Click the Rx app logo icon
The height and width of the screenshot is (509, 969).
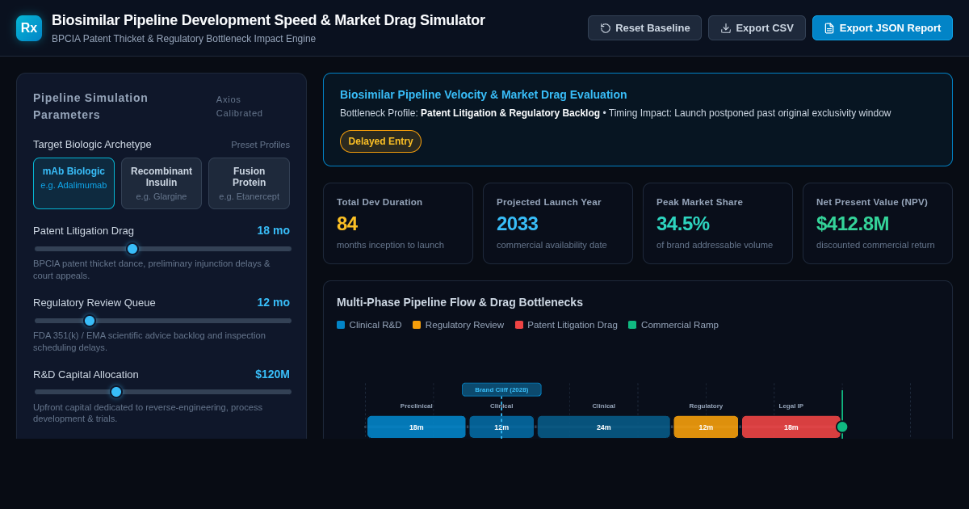click(x=29, y=28)
